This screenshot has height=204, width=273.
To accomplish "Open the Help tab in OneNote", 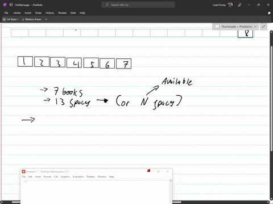I will coord(82,13).
